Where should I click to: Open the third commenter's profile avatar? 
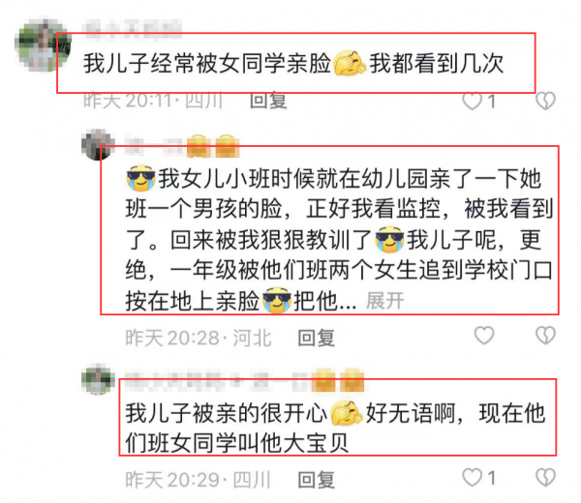point(98,379)
